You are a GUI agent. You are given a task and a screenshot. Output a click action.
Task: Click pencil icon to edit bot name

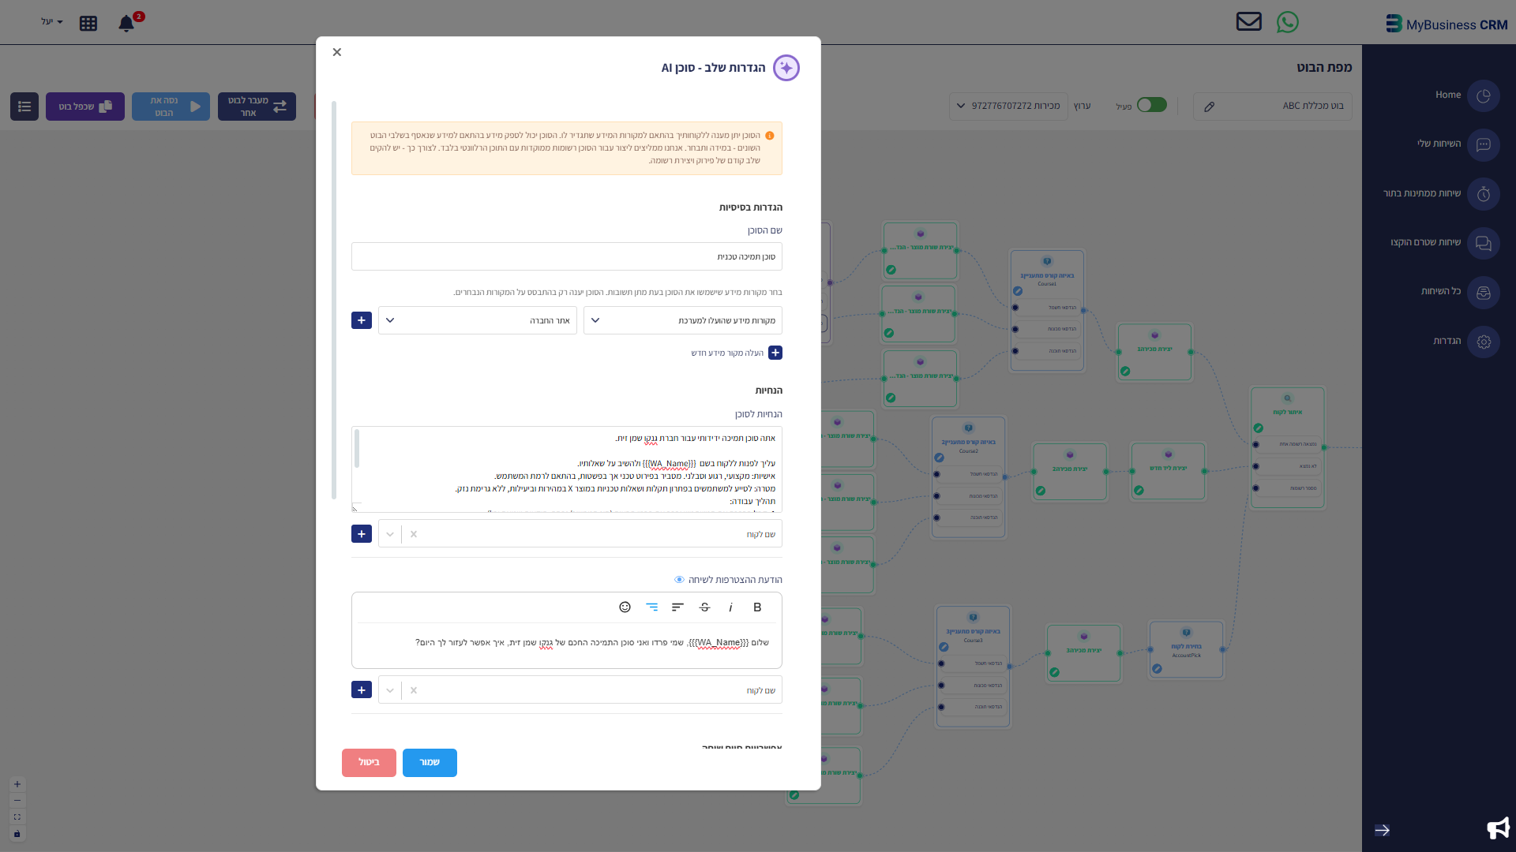click(1209, 106)
